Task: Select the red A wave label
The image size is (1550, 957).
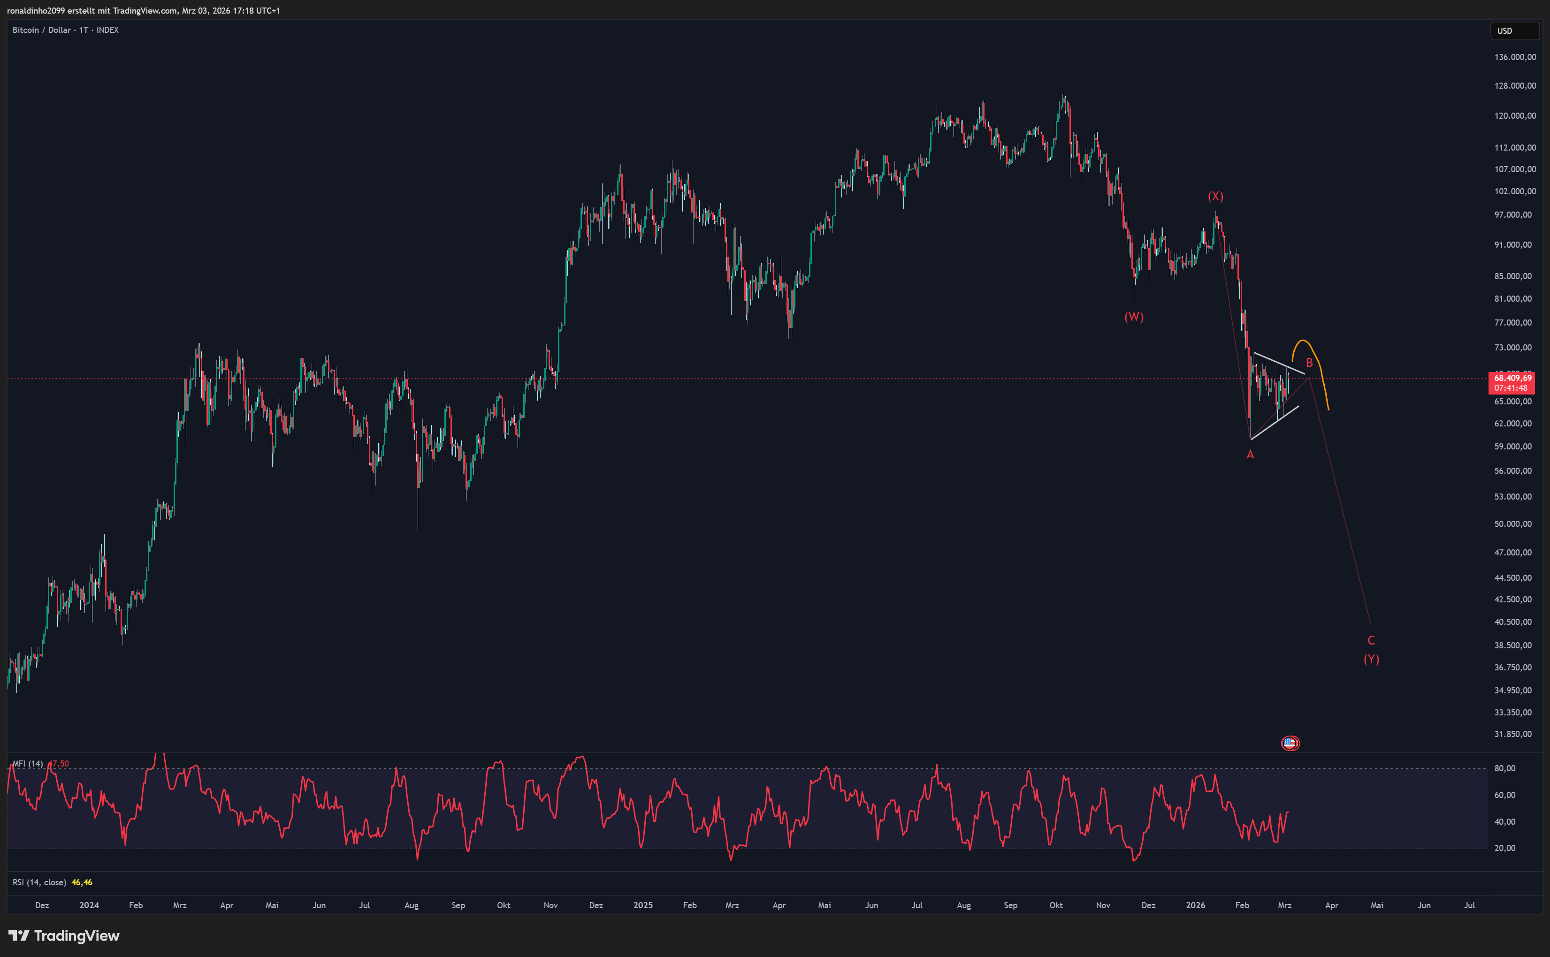Action: [x=1250, y=455]
